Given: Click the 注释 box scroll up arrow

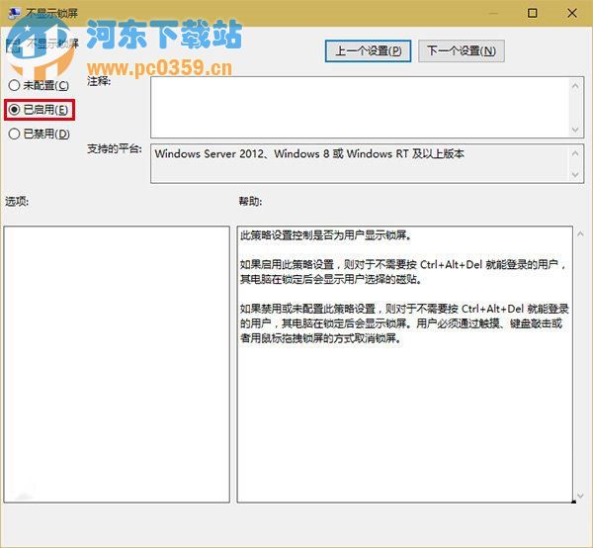Looking at the screenshot, I should click(575, 86).
